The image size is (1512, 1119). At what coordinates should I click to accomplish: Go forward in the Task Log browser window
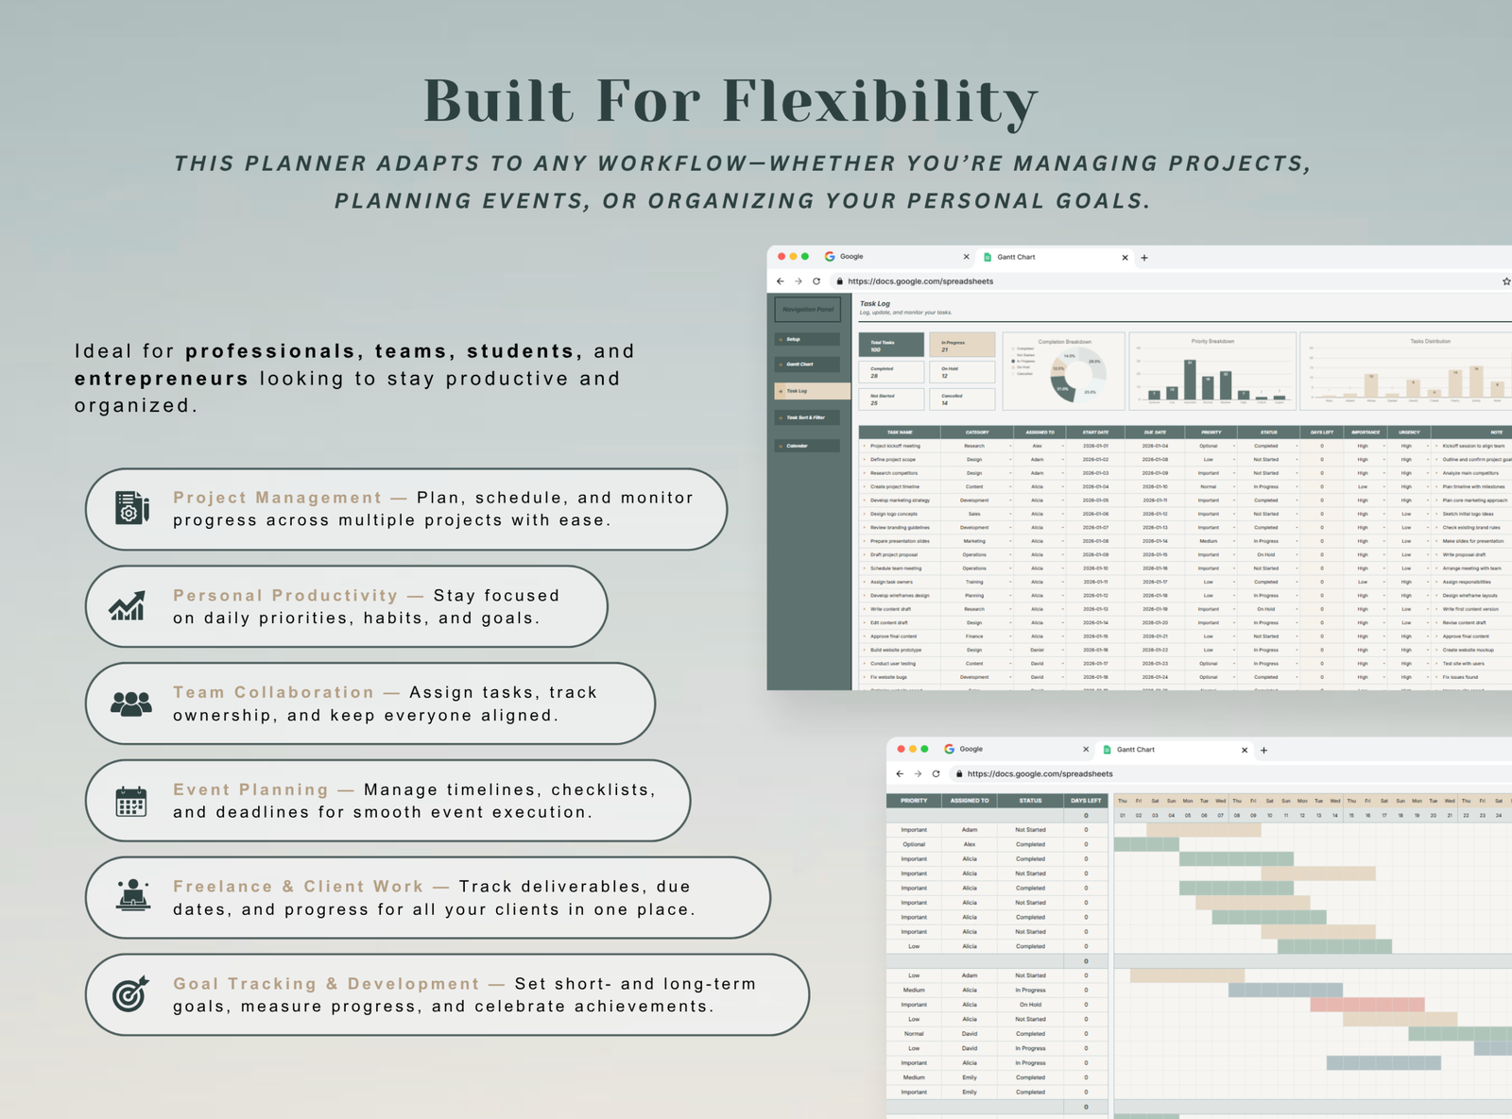point(799,281)
